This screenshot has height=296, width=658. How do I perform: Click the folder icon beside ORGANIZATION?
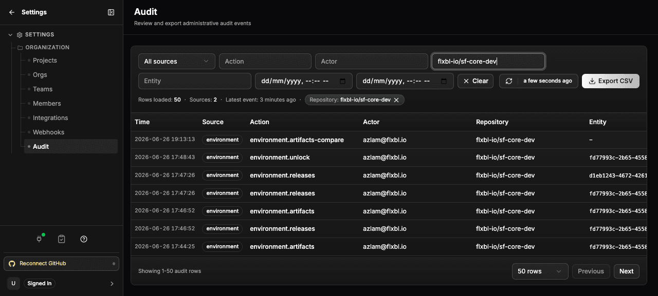(20, 48)
